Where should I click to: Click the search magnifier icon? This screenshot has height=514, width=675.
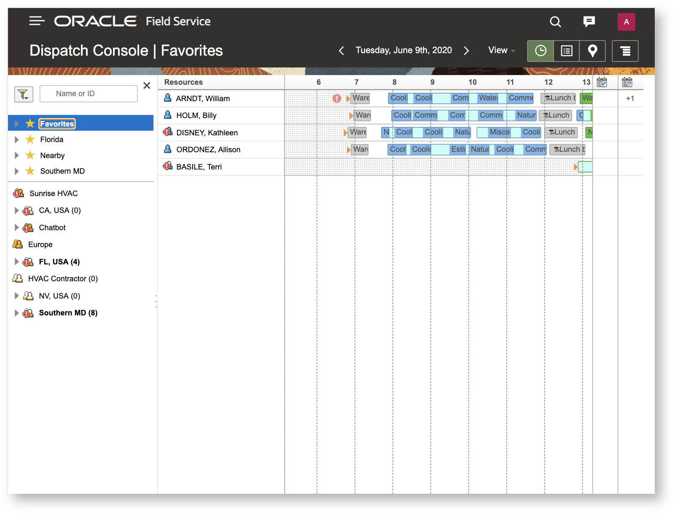point(555,22)
